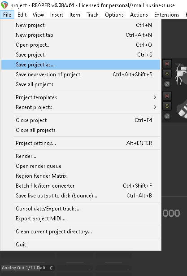Expand the Recent projects submenu arrow
This screenshot has height=276, width=187.
pos(155,107)
